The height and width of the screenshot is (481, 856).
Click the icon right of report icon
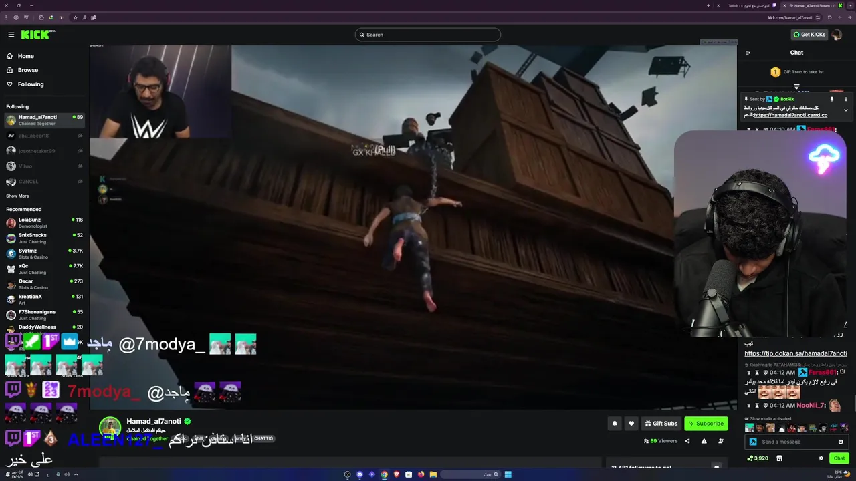coord(720,441)
